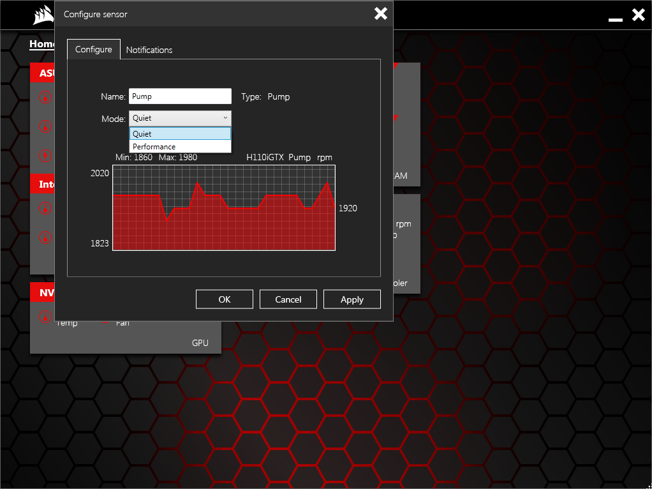Click the NVIDIA panel red header

click(42, 292)
